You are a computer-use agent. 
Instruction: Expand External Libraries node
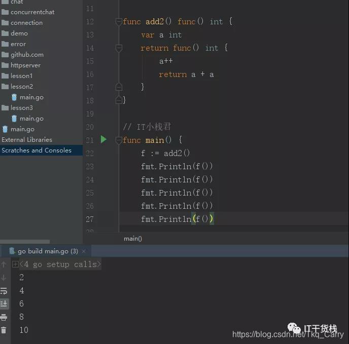pos(27,140)
